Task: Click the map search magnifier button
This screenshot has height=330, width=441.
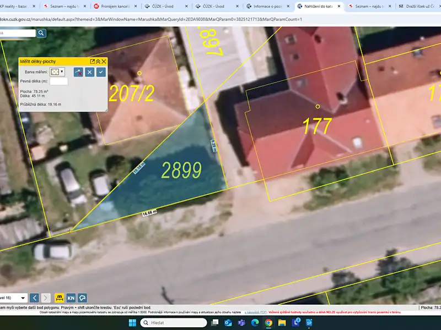Action: [x=41, y=33]
